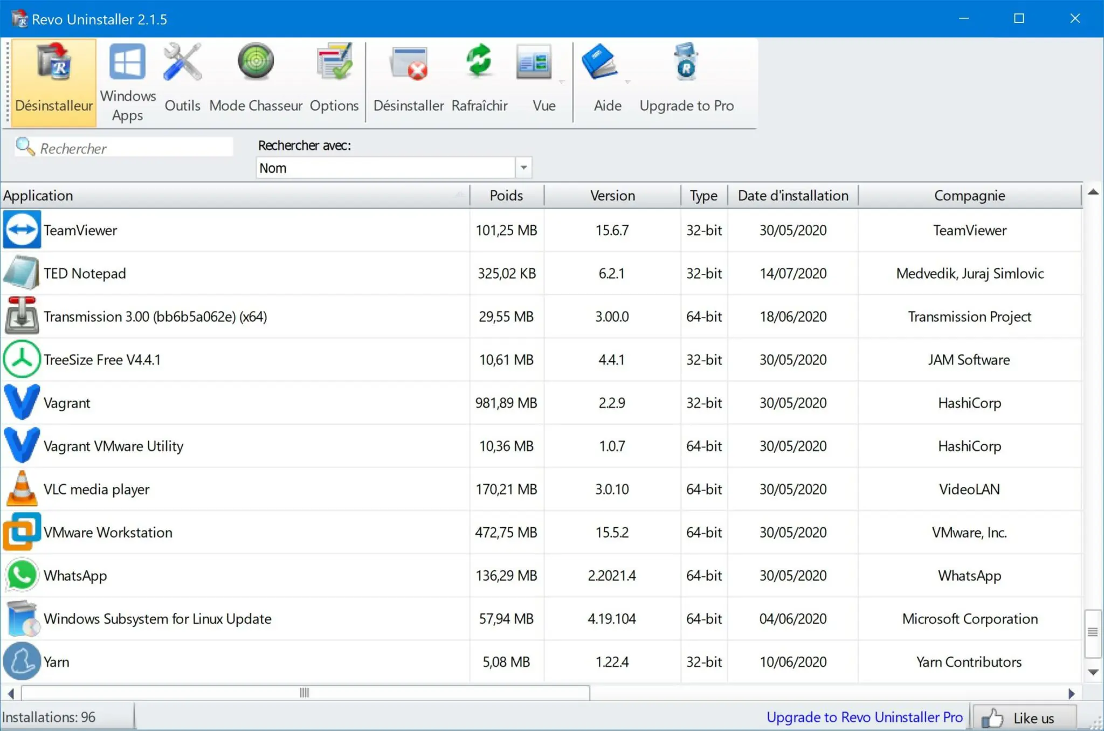Activate Mode Chasseur hunter mode
The height and width of the screenshot is (731, 1104).
[x=256, y=82]
